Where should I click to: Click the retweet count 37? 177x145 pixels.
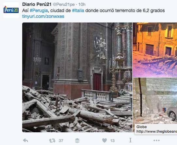click(61, 141)
